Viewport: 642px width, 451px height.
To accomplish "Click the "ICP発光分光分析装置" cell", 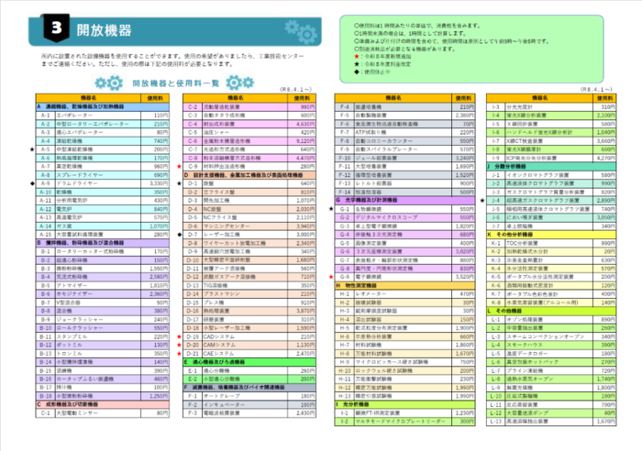I will click(549, 158).
